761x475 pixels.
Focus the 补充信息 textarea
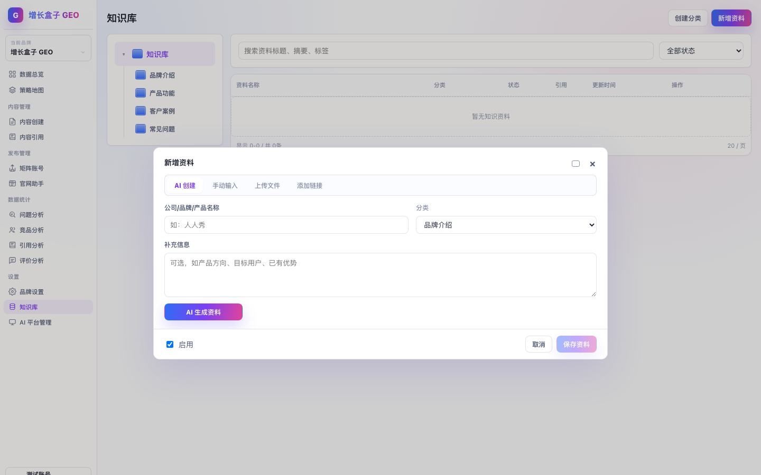point(380,275)
